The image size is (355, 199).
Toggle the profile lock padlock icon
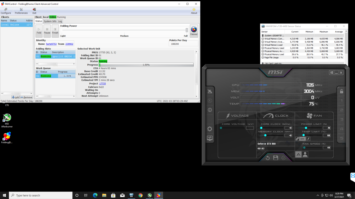[x=342, y=91]
